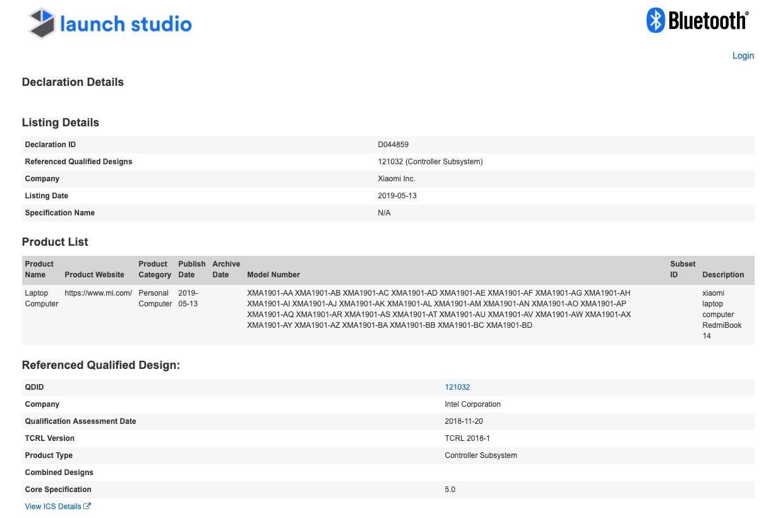The width and height of the screenshot is (783, 518).
Task: Select the Declaration ID value D044859
Action: 393,145
